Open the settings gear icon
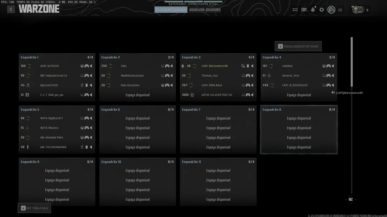387x217 pixels. pyautogui.click(x=322, y=10)
